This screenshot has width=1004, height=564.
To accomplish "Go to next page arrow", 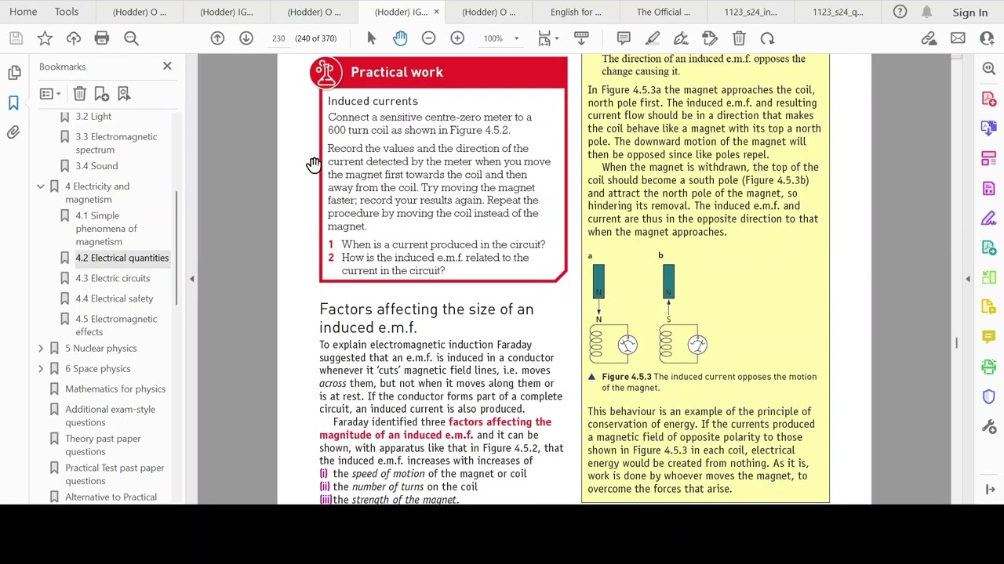I will click(246, 38).
